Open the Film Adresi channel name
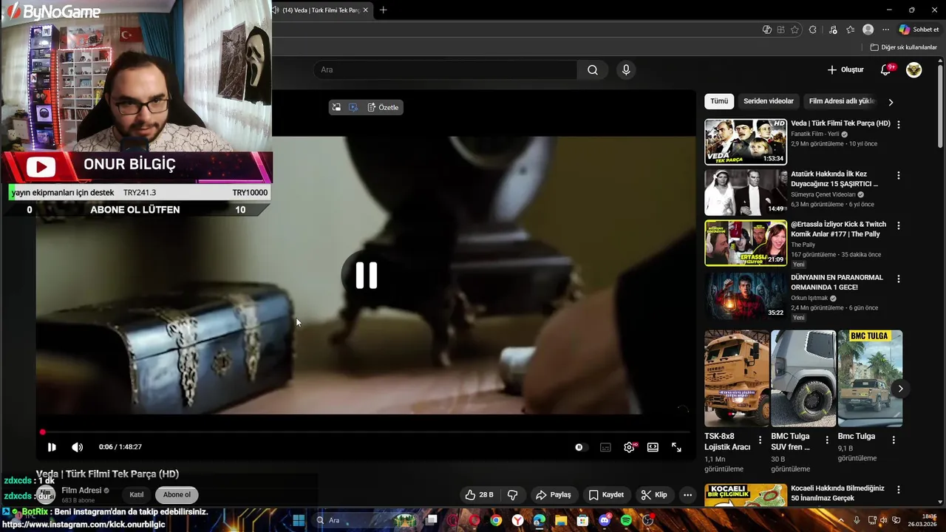 pyautogui.click(x=81, y=491)
